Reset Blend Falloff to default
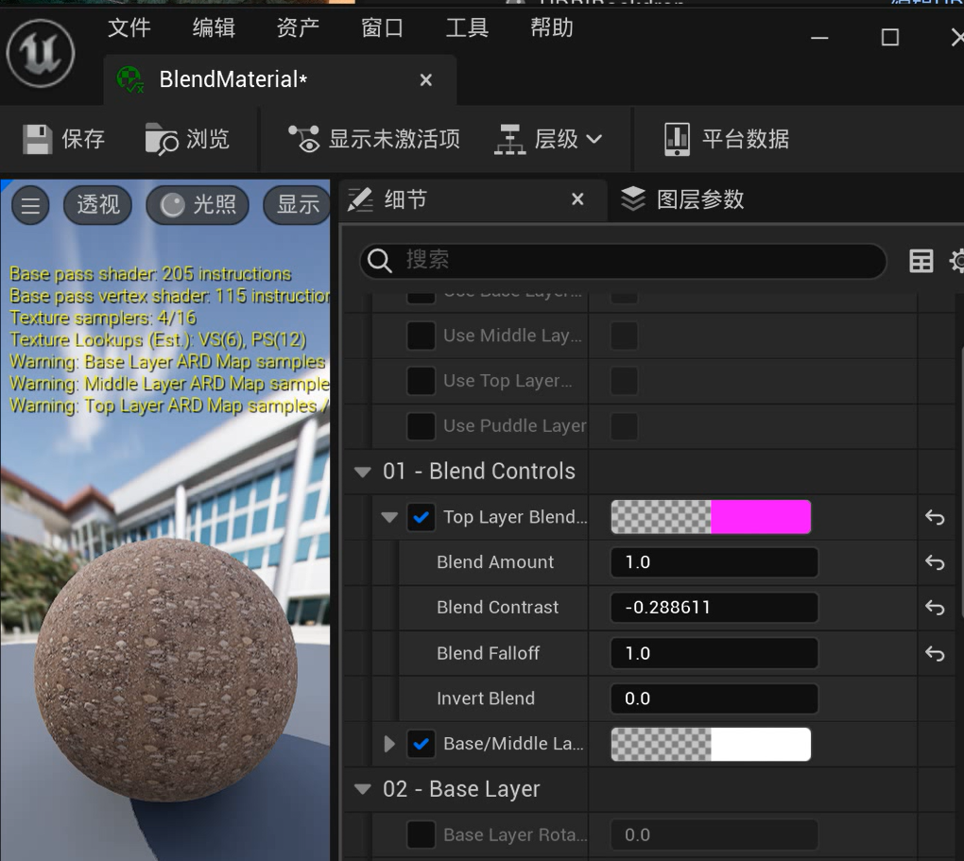The height and width of the screenshot is (861, 964). (x=935, y=653)
